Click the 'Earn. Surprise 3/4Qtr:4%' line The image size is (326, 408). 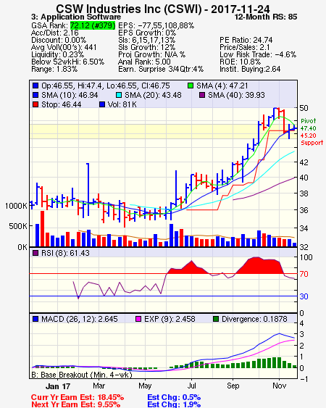161,70
